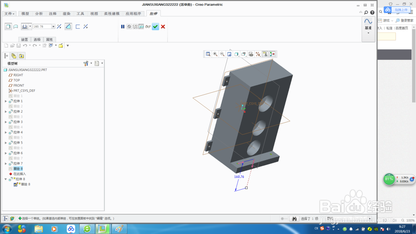Image resolution: width=416 pixels, height=234 pixels.
Task: Expand the 拉伸 1 tree node
Action: click(x=6, y=101)
